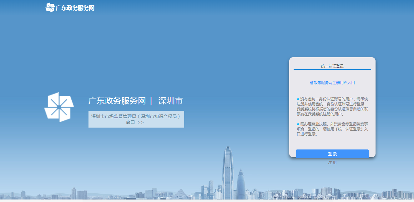Click the small pinwheel logo in header
Image resolution: width=414 pixels, height=202 pixels.
pos(50,8)
